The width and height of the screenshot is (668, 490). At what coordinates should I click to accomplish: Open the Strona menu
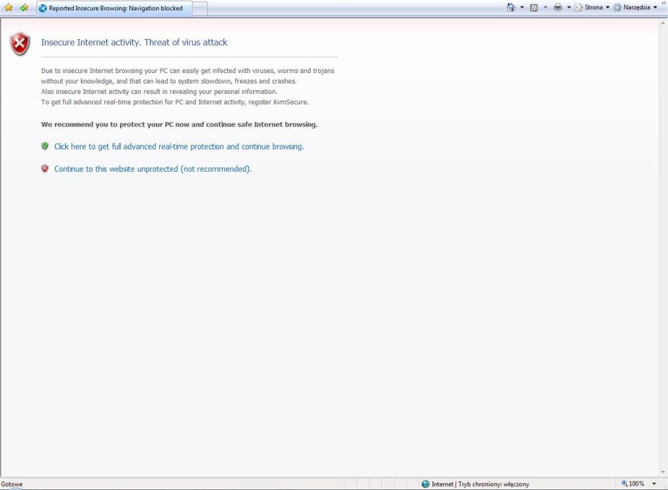592,8
